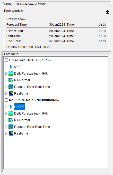113x175 pixels.
Task: Check the Future Rain forecast checkbox
Action: (x=6, y=60)
